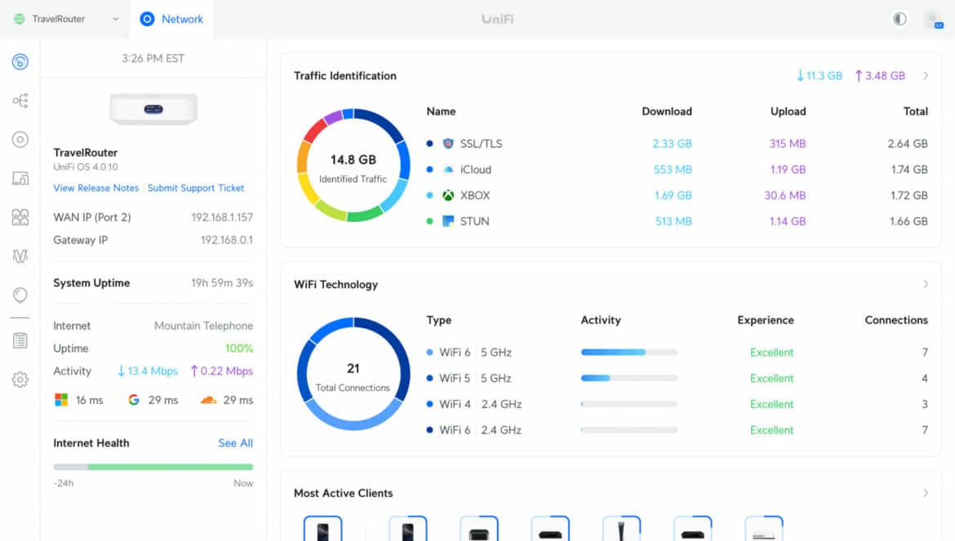This screenshot has height=541, width=955.
Task: Click the Experience column header
Action: [x=766, y=320]
